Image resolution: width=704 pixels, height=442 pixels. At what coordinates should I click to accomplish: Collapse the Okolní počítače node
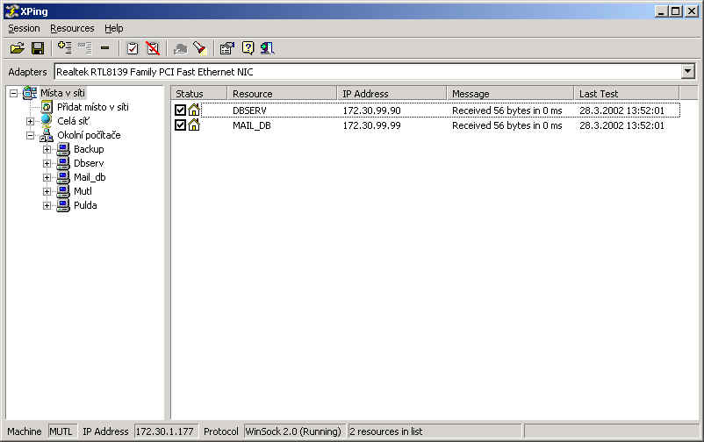(30, 135)
